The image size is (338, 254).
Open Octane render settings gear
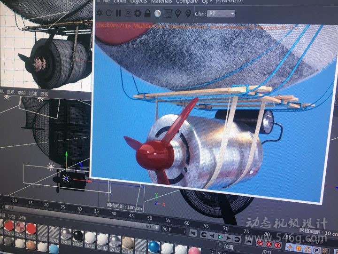point(138,13)
